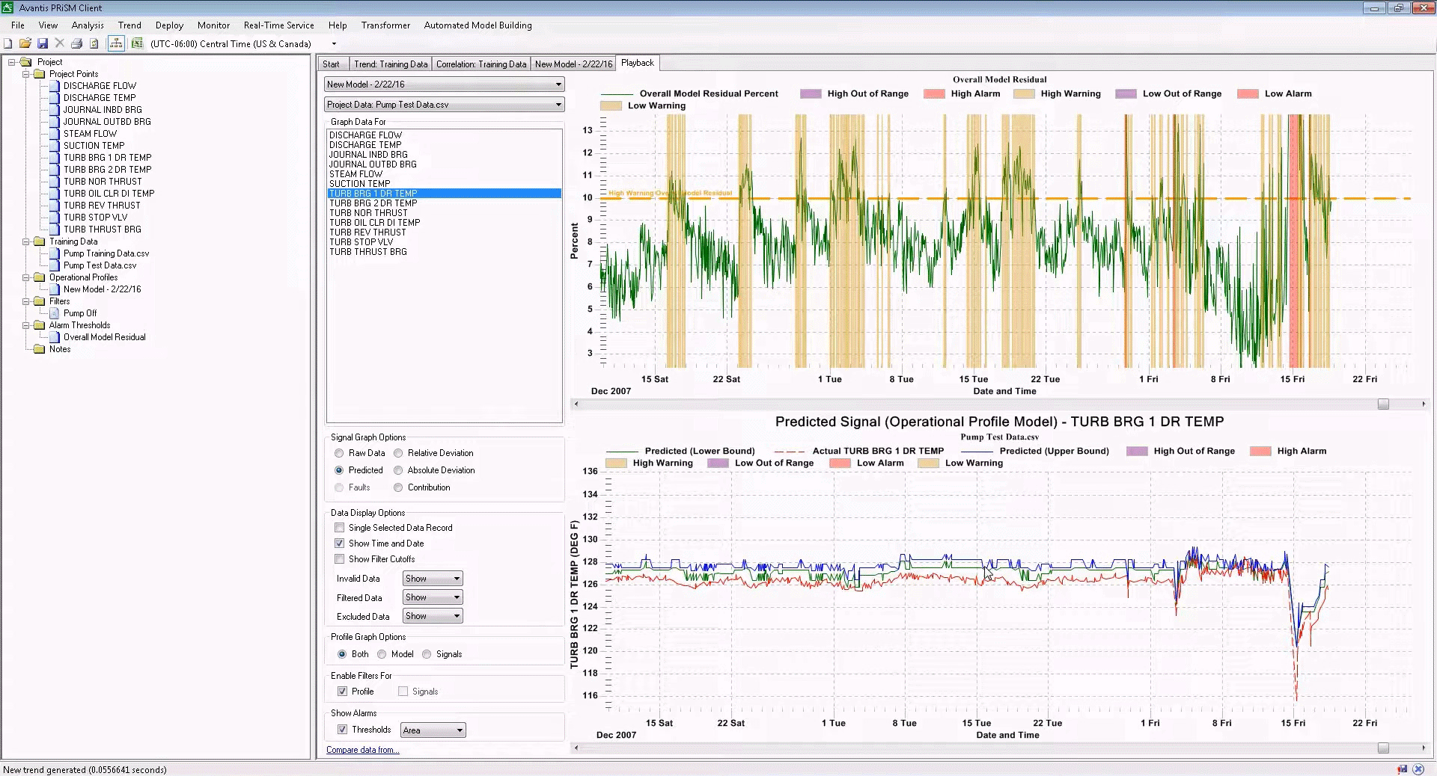Open an existing project via the folder icon
Viewport: 1437px width, 776px height.
25,43
